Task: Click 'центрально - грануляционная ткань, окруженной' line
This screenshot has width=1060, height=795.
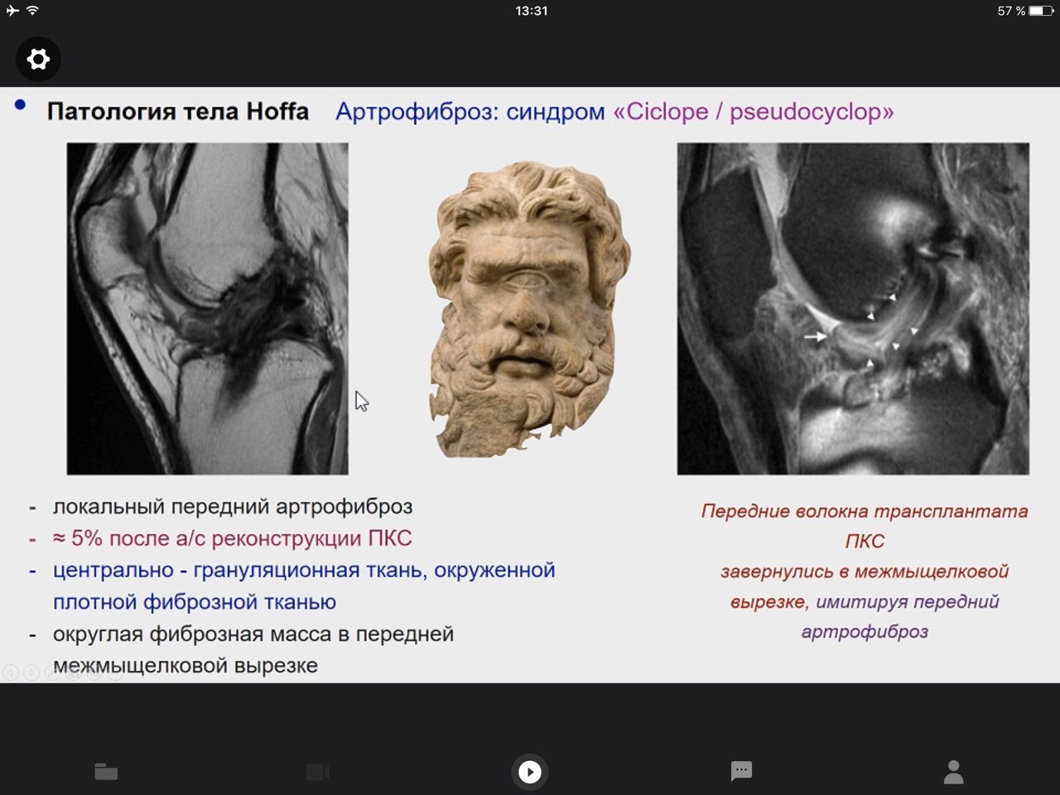Action: [x=304, y=570]
